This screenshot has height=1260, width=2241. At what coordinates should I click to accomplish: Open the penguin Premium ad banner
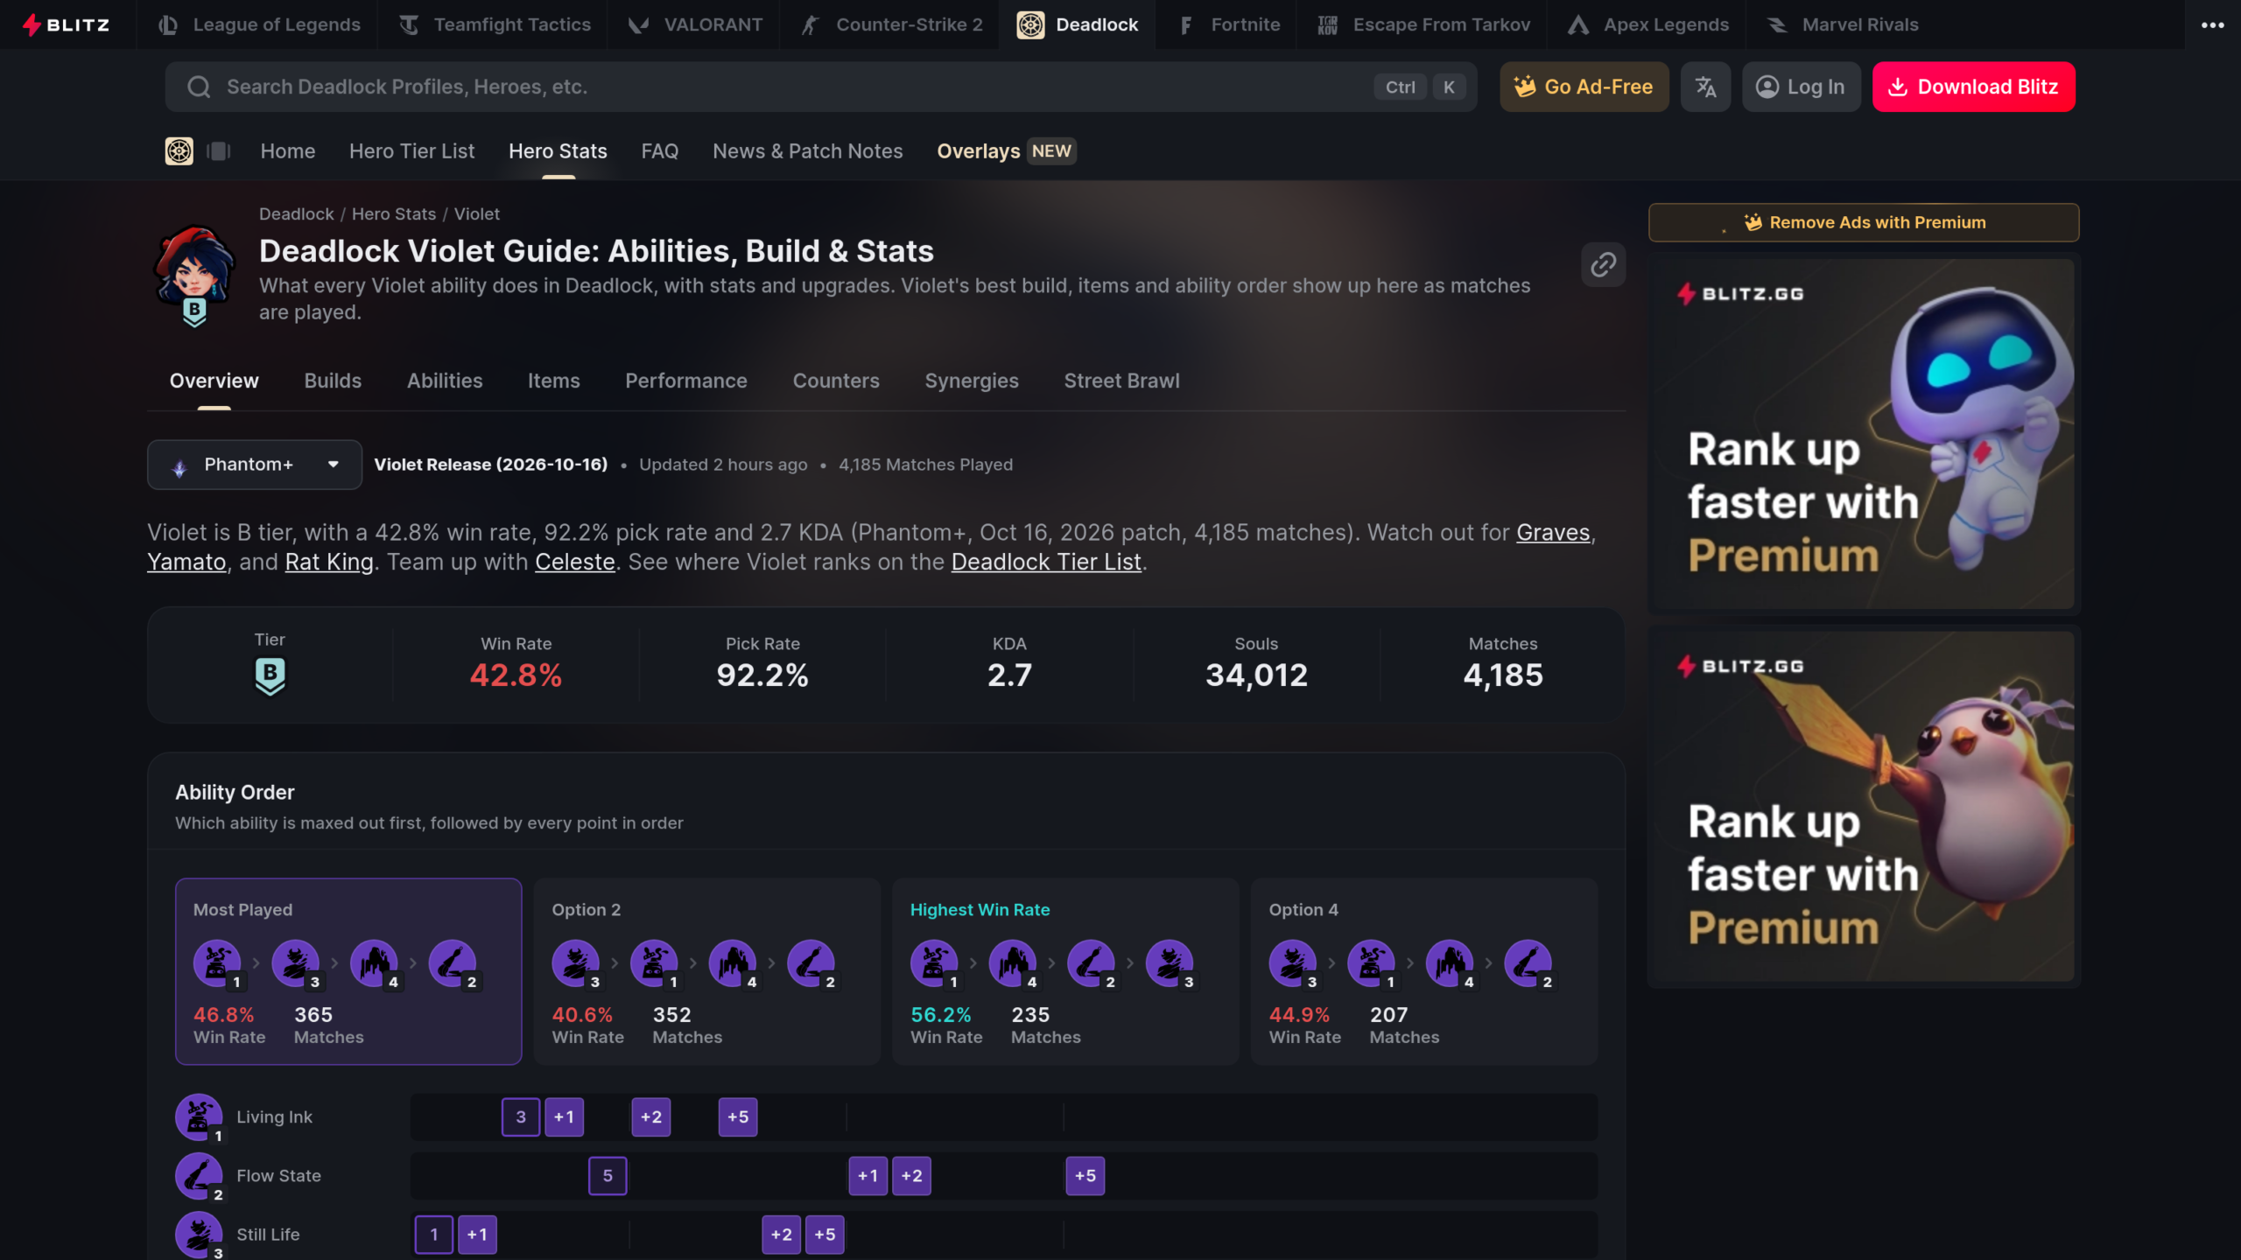coord(1862,807)
